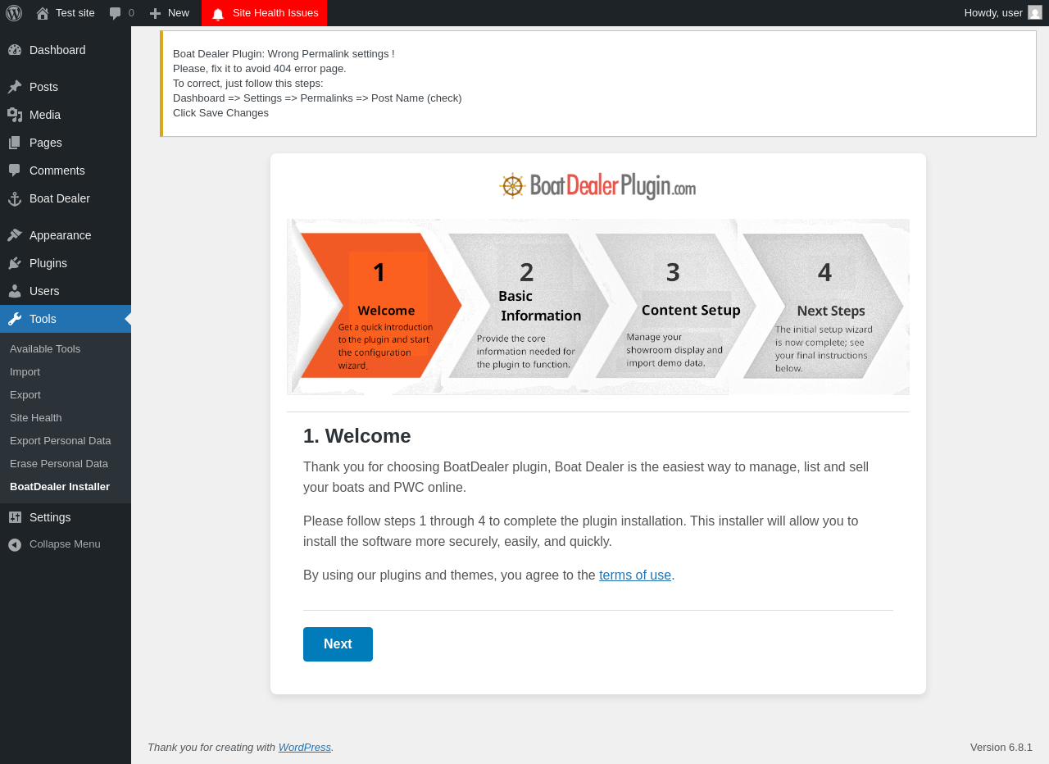Click step 3 Content Setup arrow
This screenshot has width=1049, height=764.
coord(675,307)
